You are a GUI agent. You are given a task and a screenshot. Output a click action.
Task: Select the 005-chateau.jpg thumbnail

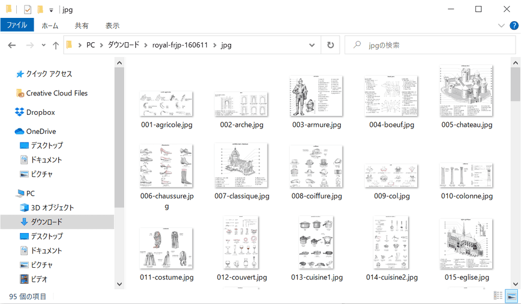(466, 91)
